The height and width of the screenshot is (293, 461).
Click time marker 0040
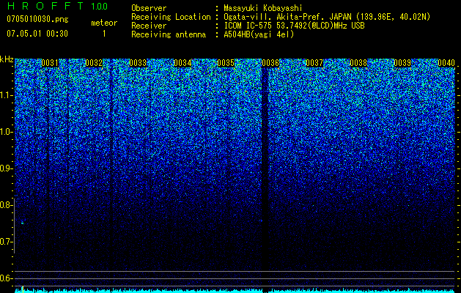446,63
